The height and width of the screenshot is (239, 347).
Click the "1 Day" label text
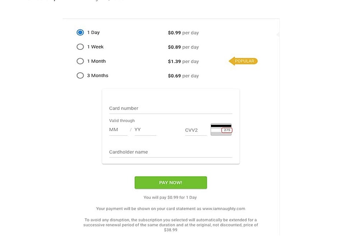[93, 33]
